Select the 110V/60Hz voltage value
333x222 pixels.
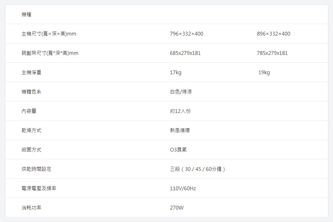tap(183, 188)
